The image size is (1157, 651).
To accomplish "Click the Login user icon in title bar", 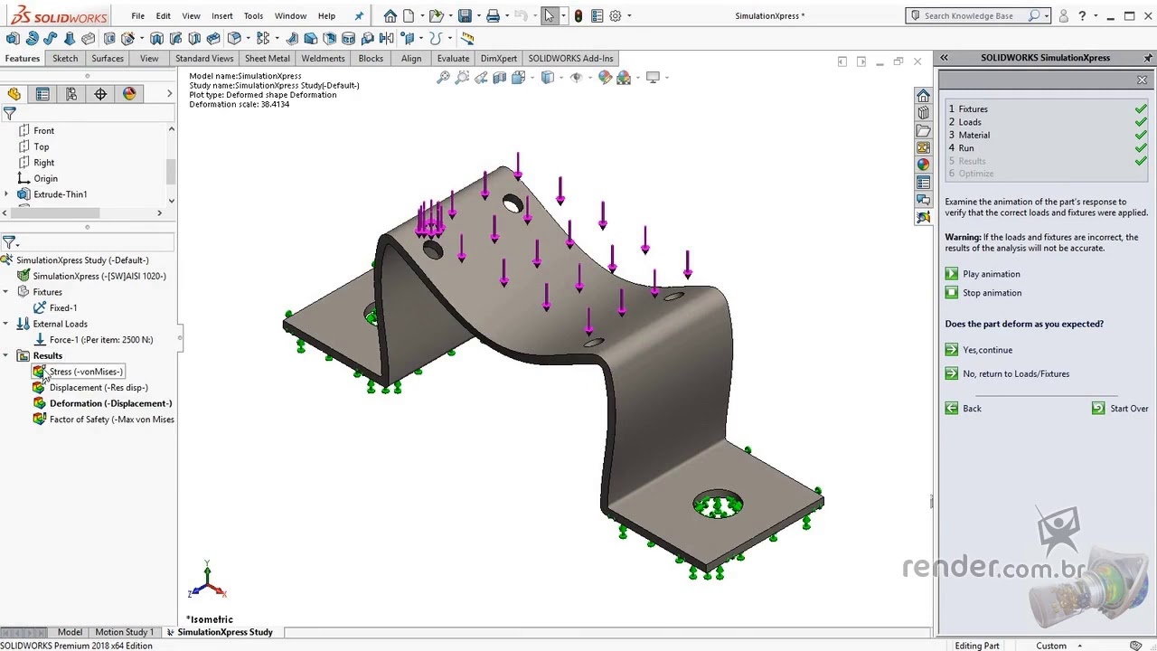I will click(x=1063, y=15).
